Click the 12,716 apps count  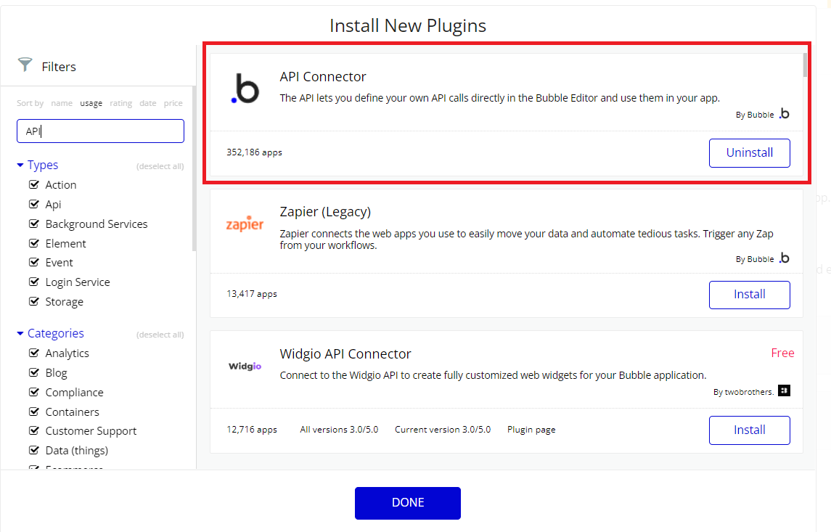click(252, 430)
